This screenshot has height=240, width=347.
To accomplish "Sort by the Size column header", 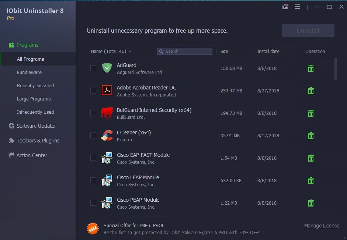I will pyautogui.click(x=224, y=51).
